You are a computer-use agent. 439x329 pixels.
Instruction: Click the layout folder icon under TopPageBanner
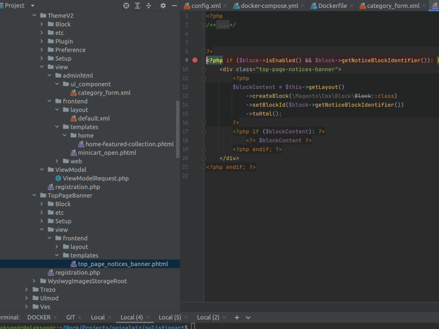point(66,247)
